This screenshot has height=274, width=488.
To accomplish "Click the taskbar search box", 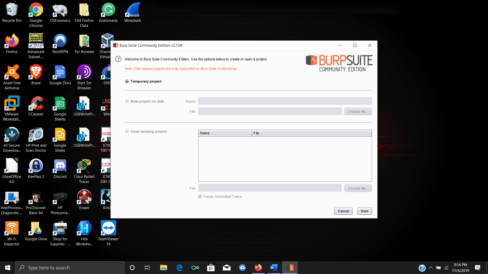I will tap(70, 268).
